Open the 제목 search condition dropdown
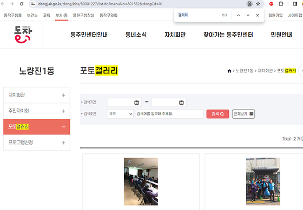 coord(120,114)
